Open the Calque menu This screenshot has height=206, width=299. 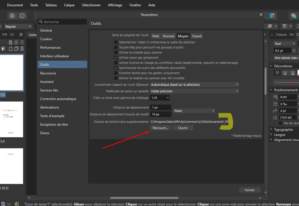point(69,5)
